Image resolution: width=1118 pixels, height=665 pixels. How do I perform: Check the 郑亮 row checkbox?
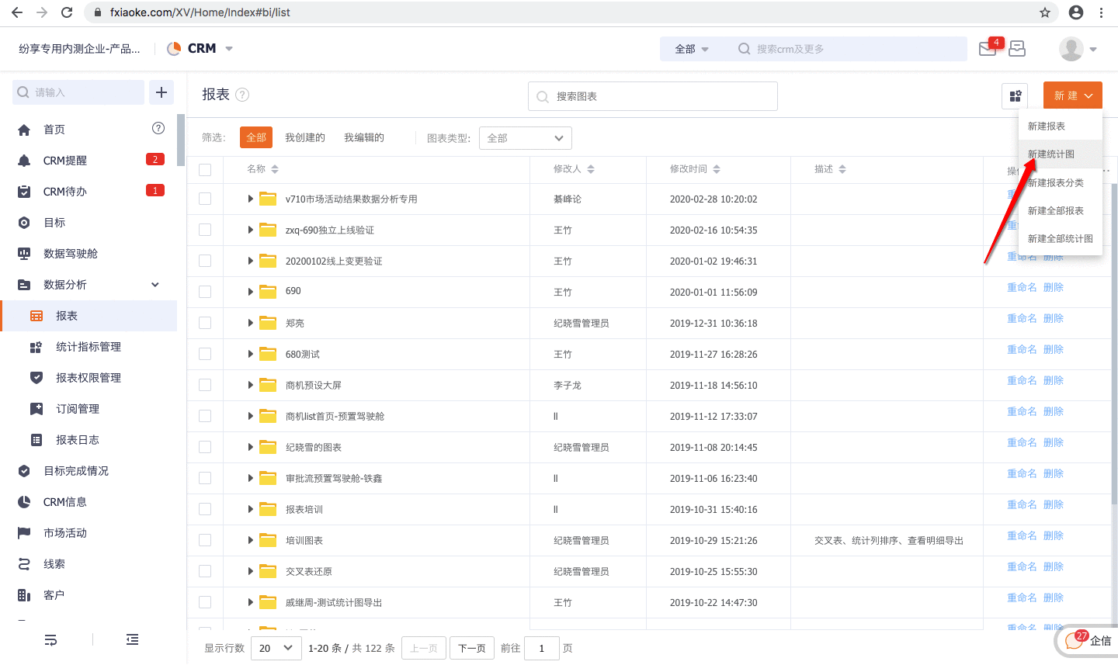point(205,323)
